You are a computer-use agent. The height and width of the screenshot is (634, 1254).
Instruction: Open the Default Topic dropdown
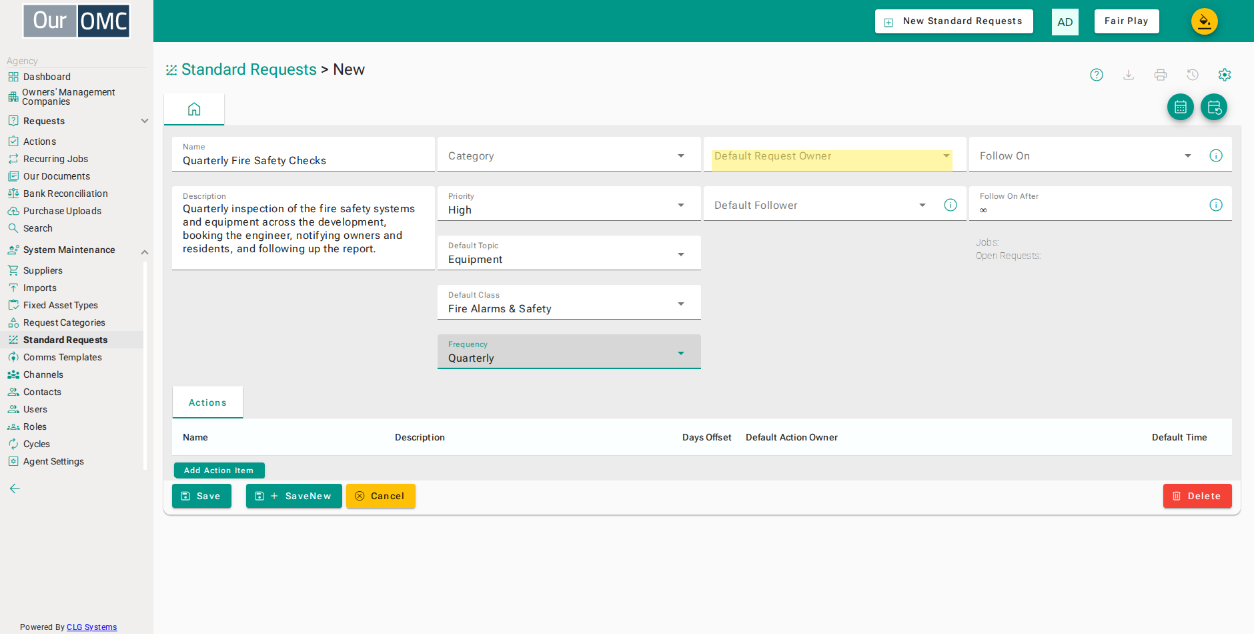point(569,253)
